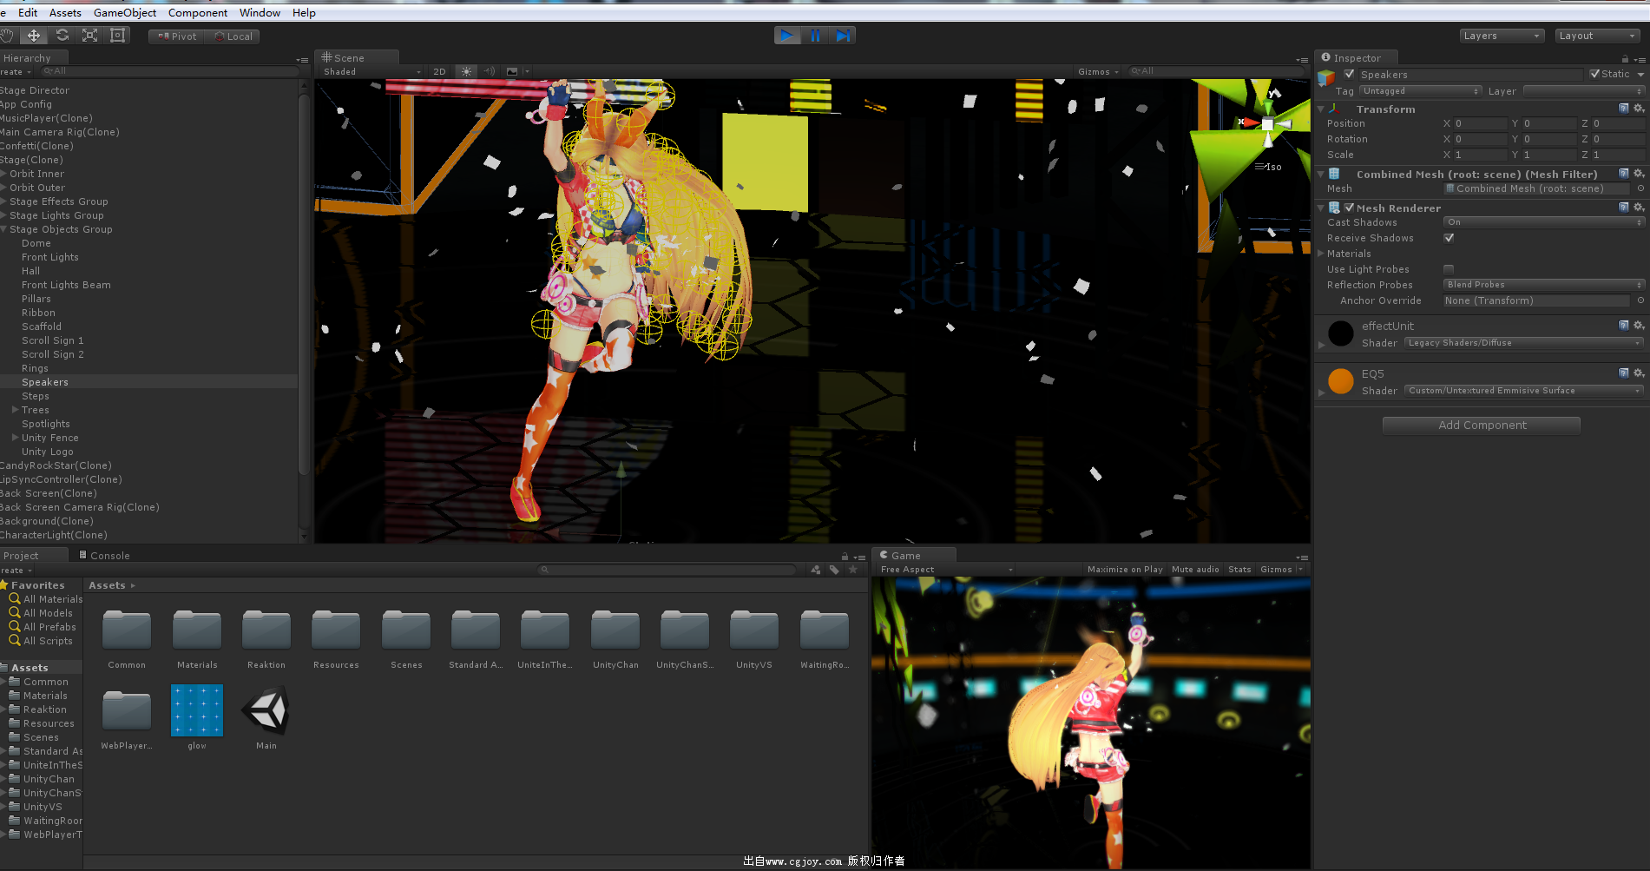The width and height of the screenshot is (1650, 871).
Task: Open the Window menu
Action: (260, 13)
